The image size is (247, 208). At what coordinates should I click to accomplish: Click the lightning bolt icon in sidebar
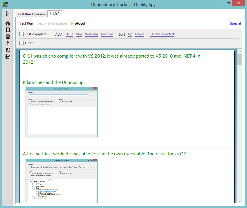(8, 43)
